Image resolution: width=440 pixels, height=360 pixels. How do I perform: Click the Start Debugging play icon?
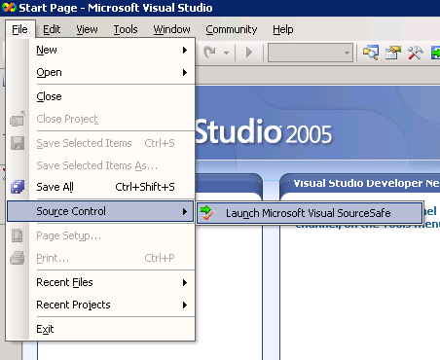click(x=249, y=53)
